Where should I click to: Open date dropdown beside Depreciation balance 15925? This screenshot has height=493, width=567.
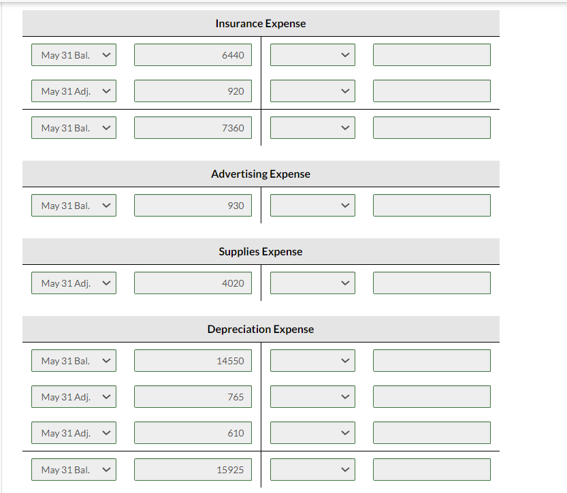[74, 470]
